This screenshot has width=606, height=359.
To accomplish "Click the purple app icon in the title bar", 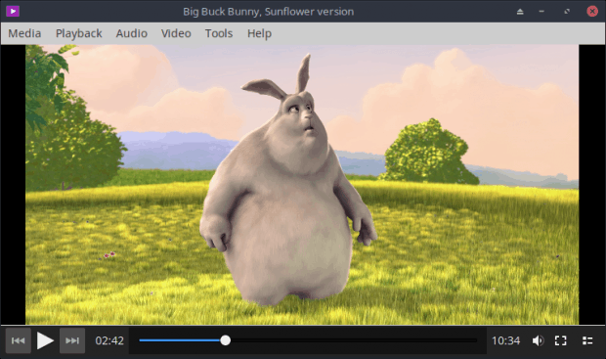I will 13,11.
